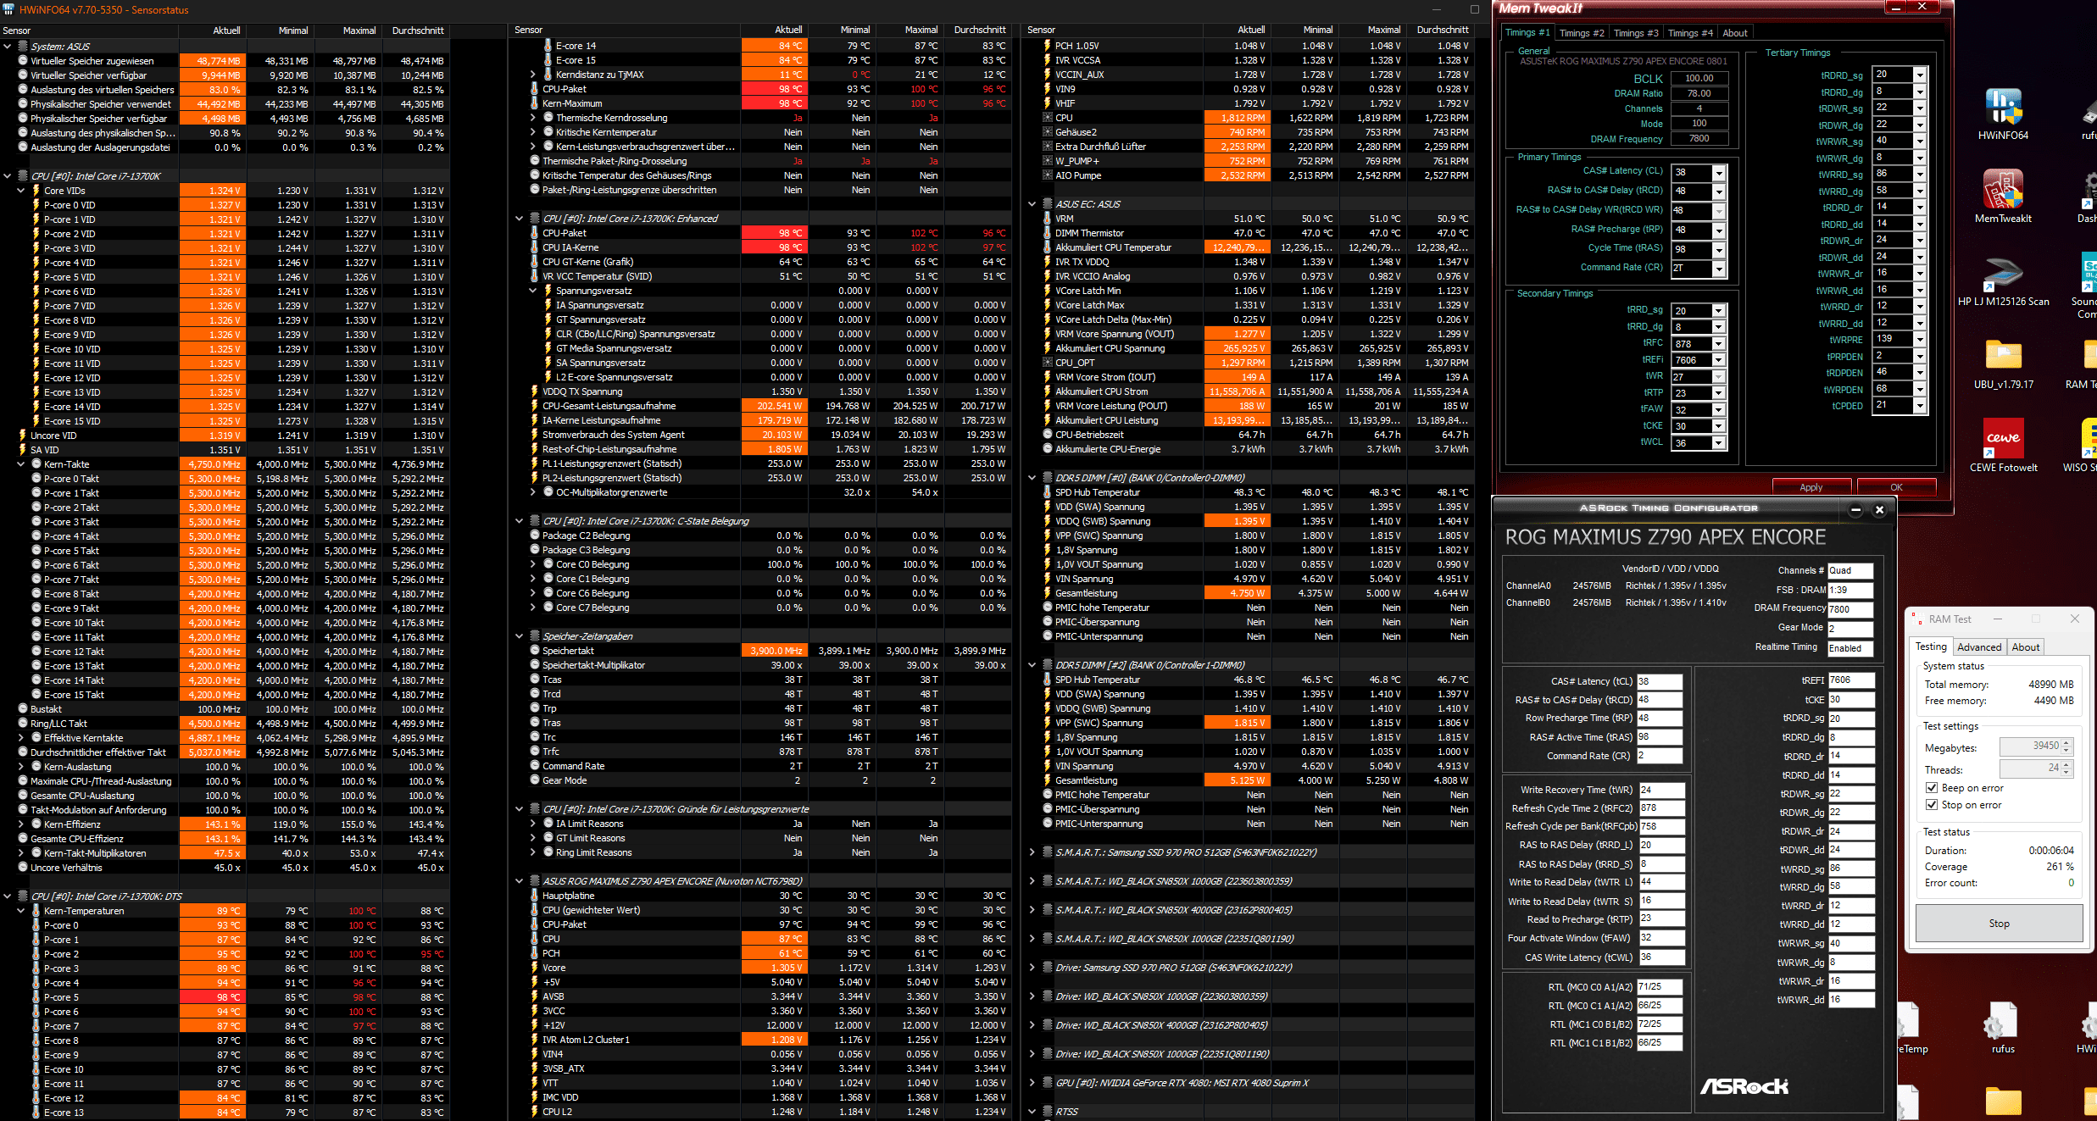
Task: Click the CAS# Latency (tCL) field in ASRock
Action: (x=1660, y=681)
